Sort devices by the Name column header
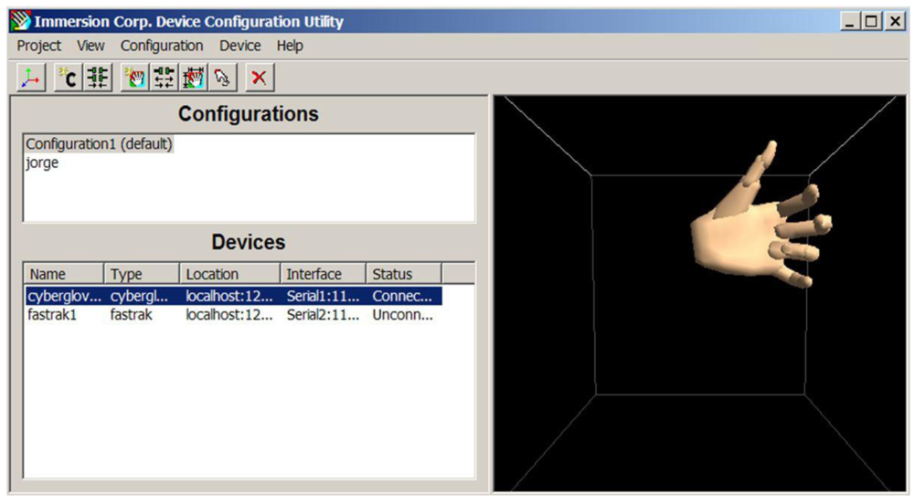914x504 pixels. (x=64, y=274)
